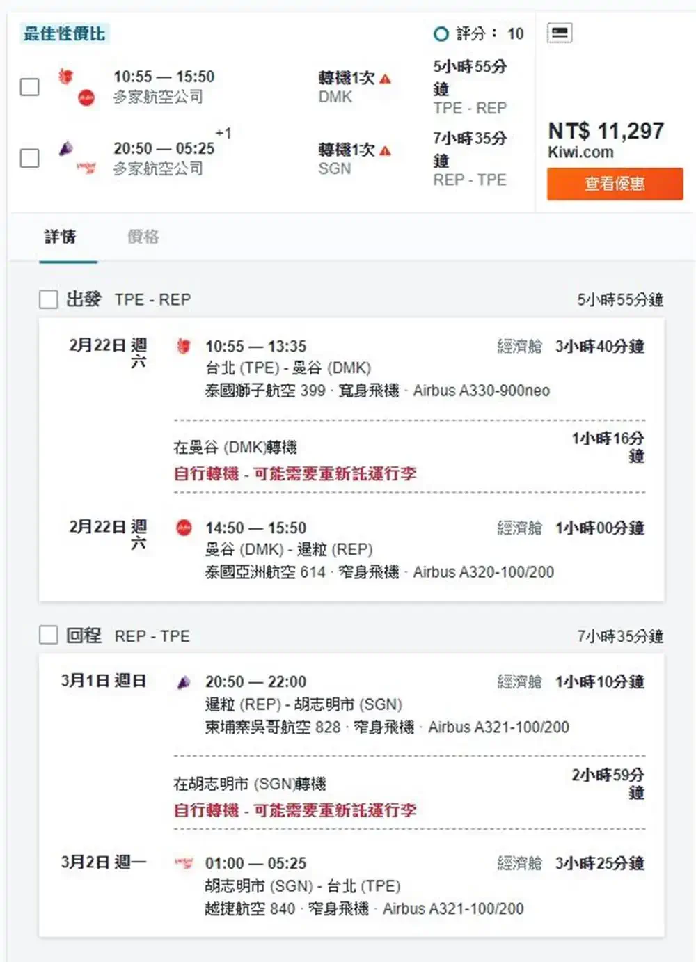Click the purple Cambodia Angkor Air logo
This screenshot has height=962, width=696.
tap(67, 146)
